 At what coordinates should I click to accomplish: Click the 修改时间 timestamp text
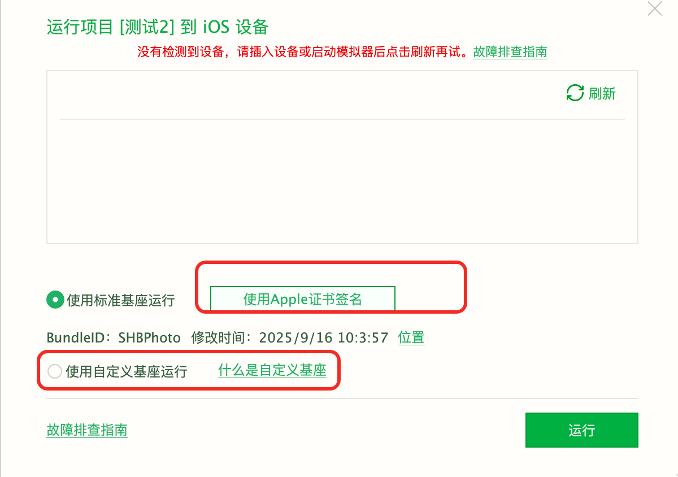coord(290,338)
